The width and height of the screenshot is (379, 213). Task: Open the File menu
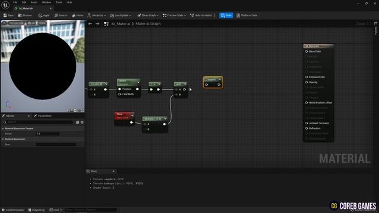[x=15, y=2]
